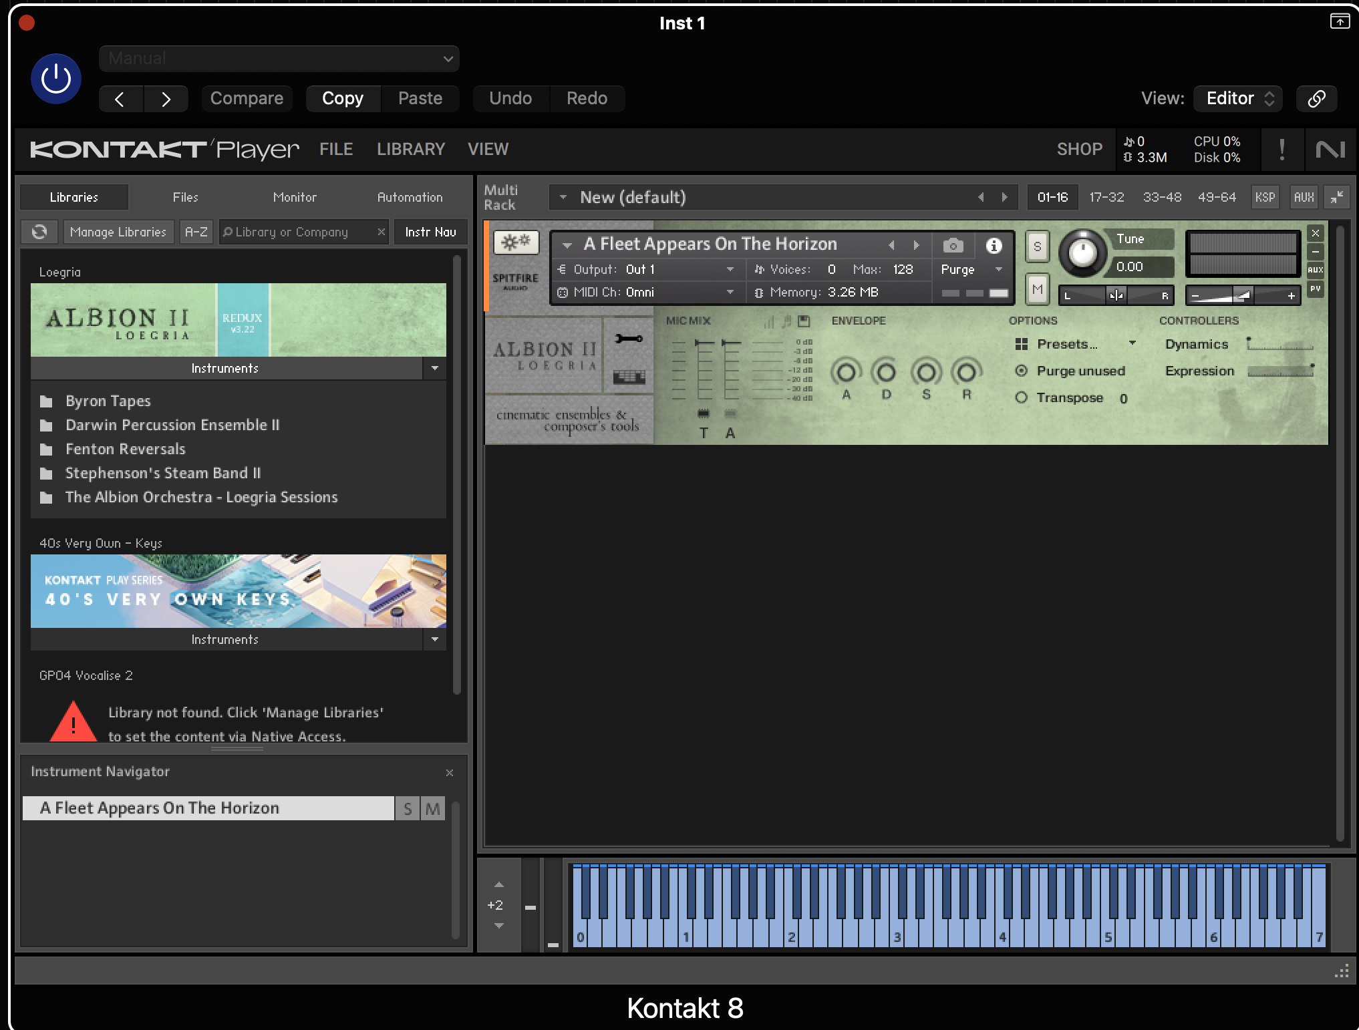Mute A Fleet Appears in Instrument Navigator
Image resolution: width=1359 pixels, height=1030 pixels.
click(x=433, y=809)
